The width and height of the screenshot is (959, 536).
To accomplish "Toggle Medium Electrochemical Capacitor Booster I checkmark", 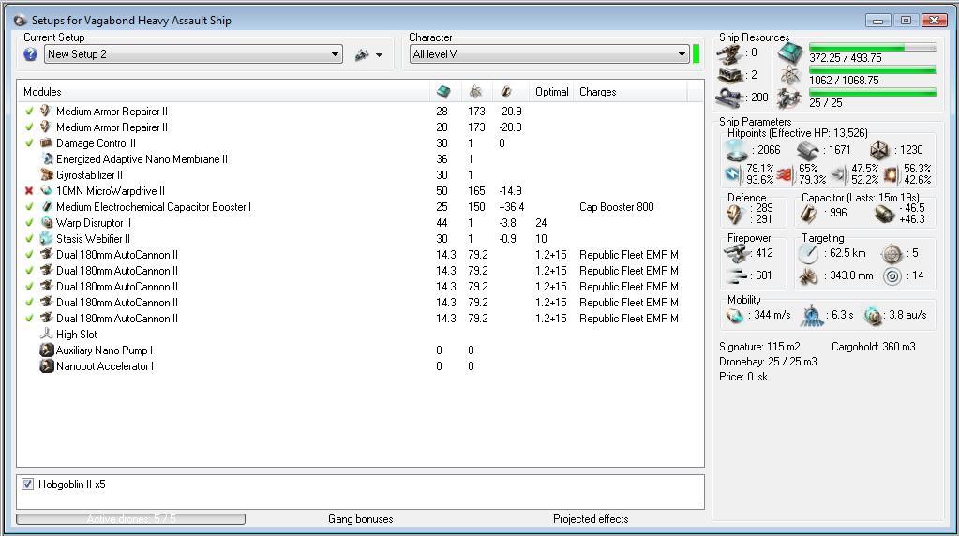I will tap(29, 206).
